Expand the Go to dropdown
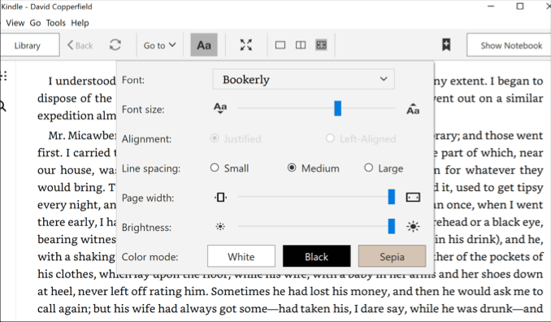 click(159, 46)
